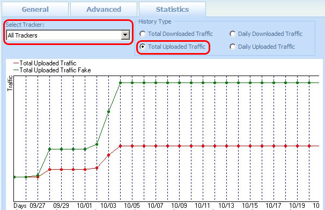Image resolution: width=325 pixels, height=210 pixels.
Task: Click the vertical Traffic axis label
Action: [10, 83]
